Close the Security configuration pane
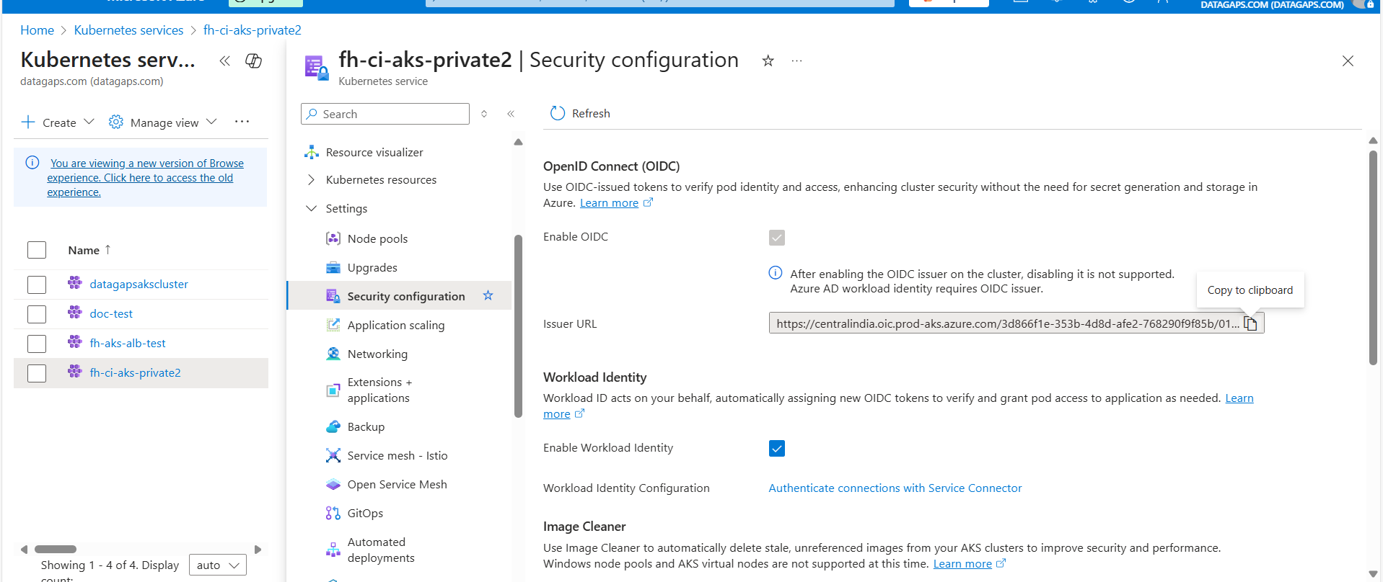The width and height of the screenshot is (1383, 582). tap(1348, 61)
